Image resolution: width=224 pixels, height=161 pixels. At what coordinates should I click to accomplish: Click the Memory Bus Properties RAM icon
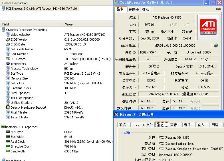click(3, 127)
